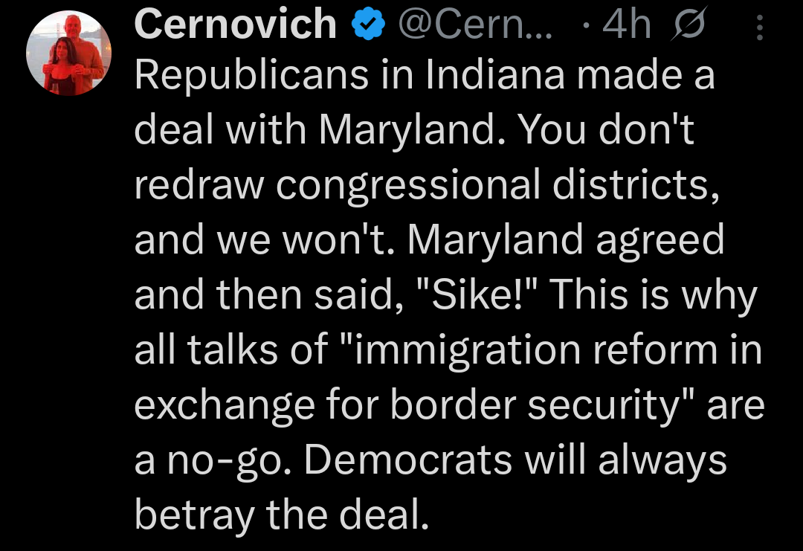This screenshot has height=551, width=803.
Task: Click the line 'and we won't. Maryland agreed'
Action: (429, 240)
